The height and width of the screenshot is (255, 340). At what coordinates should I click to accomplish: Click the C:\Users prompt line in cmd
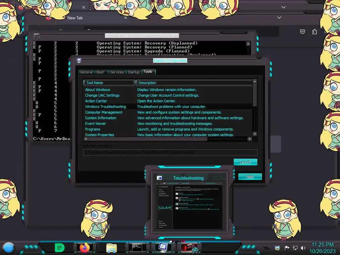51,139
